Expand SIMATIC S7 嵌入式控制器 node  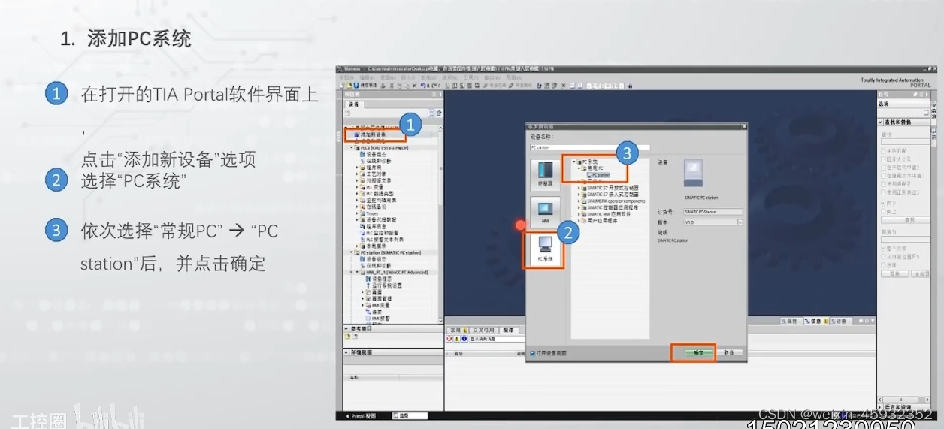(579, 194)
